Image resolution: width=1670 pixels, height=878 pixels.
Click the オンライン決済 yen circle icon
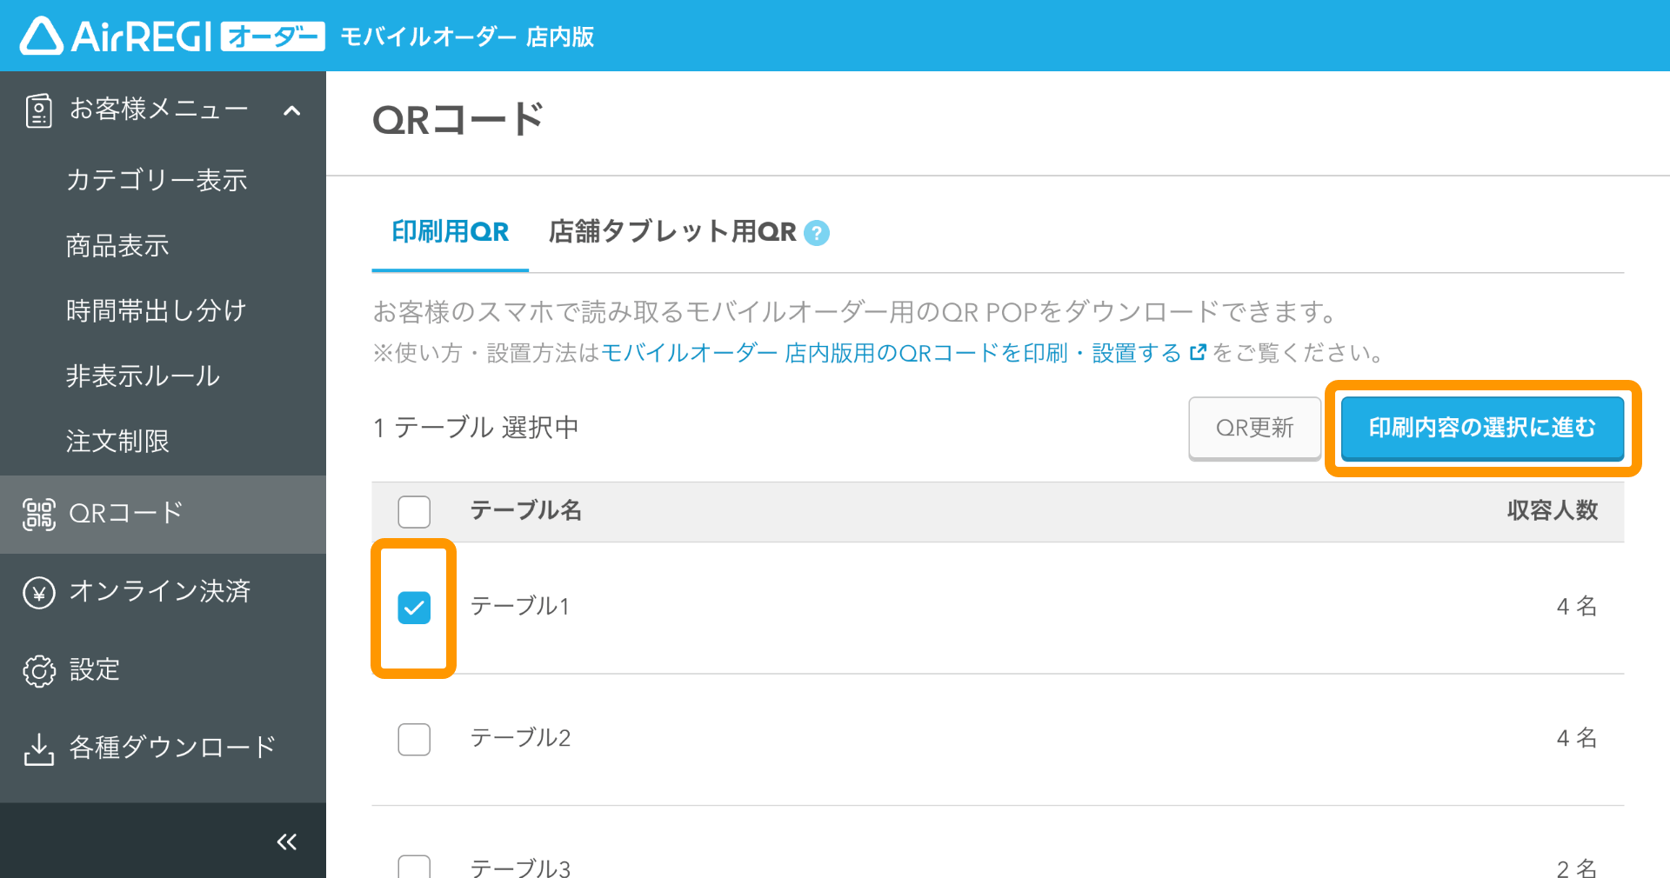pos(38,593)
